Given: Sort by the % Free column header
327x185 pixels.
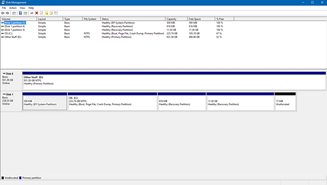Looking at the screenshot, I should [225, 19].
